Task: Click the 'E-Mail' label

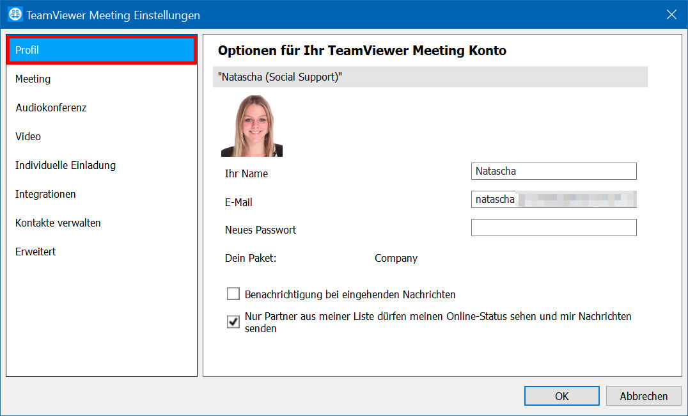Action: pyautogui.click(x=238, y=202)
